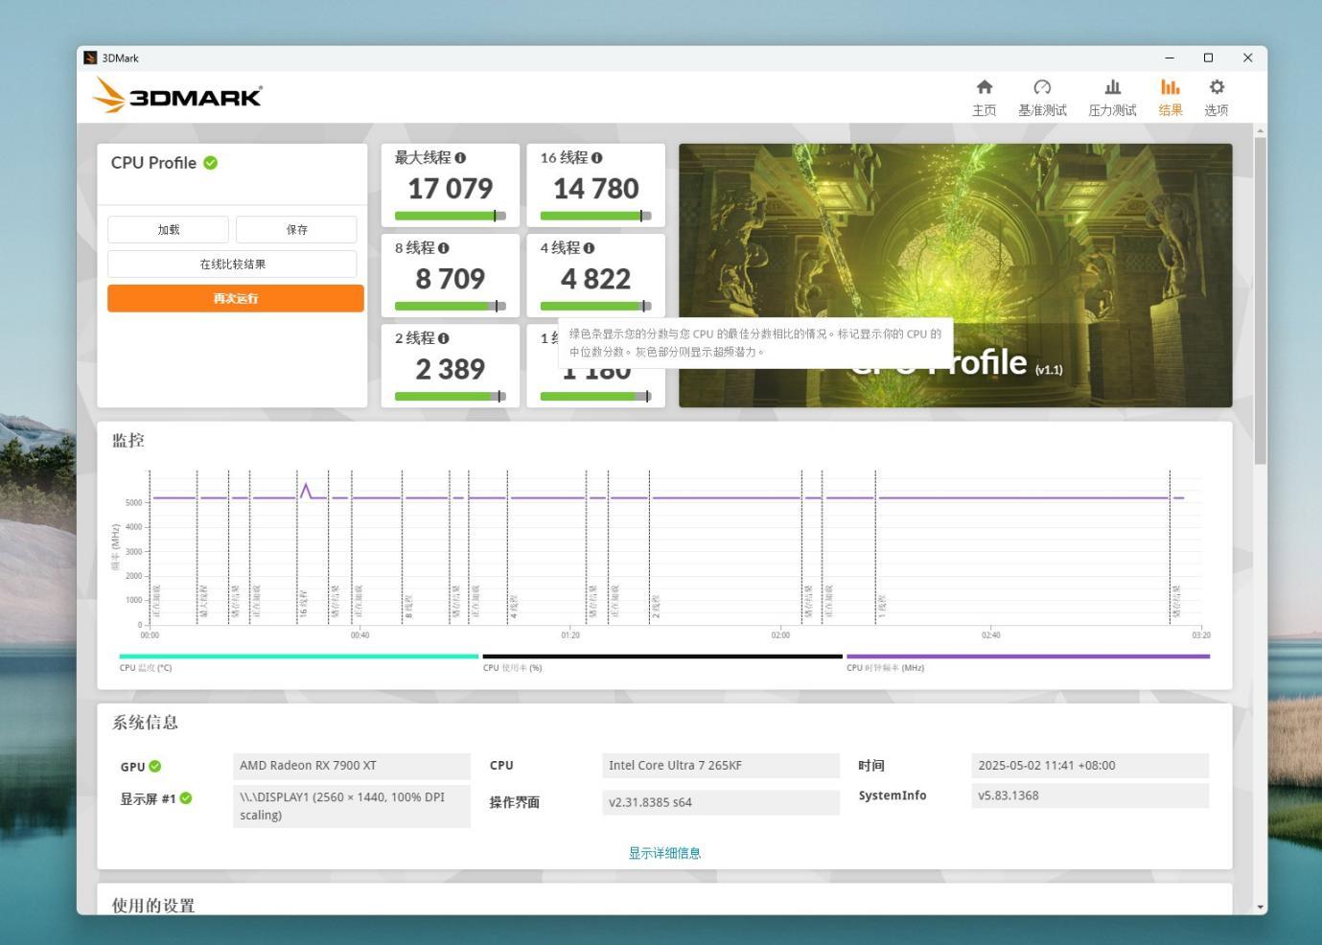Click the 保存 save button
Viewport: 1322px width, 945px height.
click(x=296, y=230)
